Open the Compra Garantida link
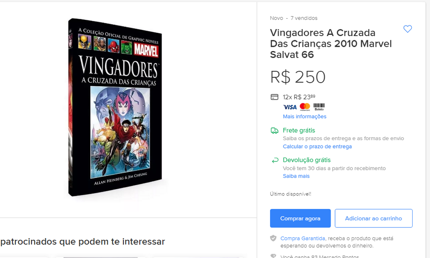Image resolution: width=430 pixels, height=258 pixels. coord(303,238)
